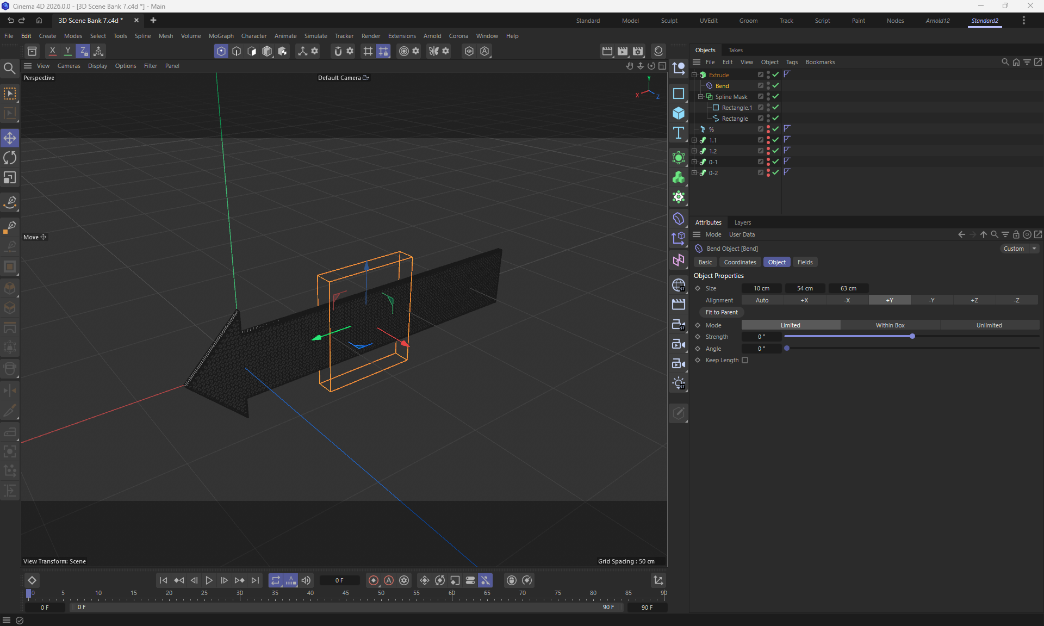The height and width of the screenshot is (626, 1044).
Task: Select the Scale tool icon
Action: coord(10,178)
